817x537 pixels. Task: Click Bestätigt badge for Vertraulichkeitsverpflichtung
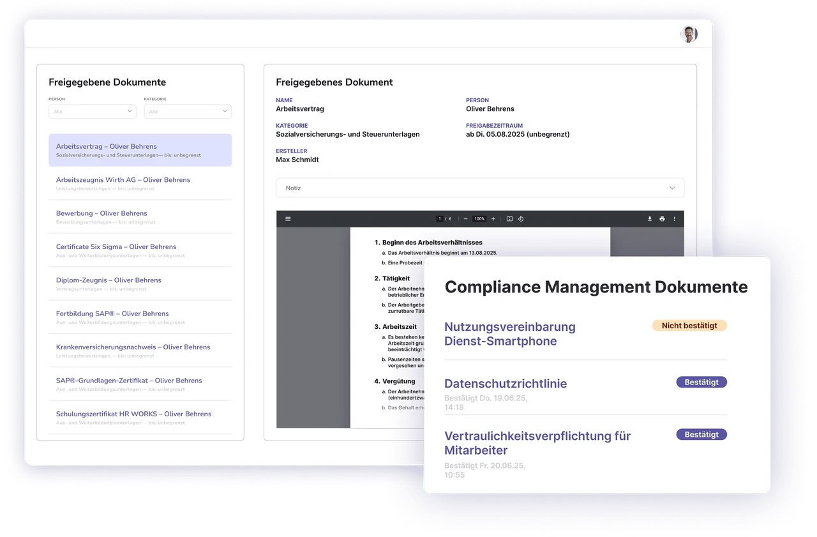tap(701, 435)
